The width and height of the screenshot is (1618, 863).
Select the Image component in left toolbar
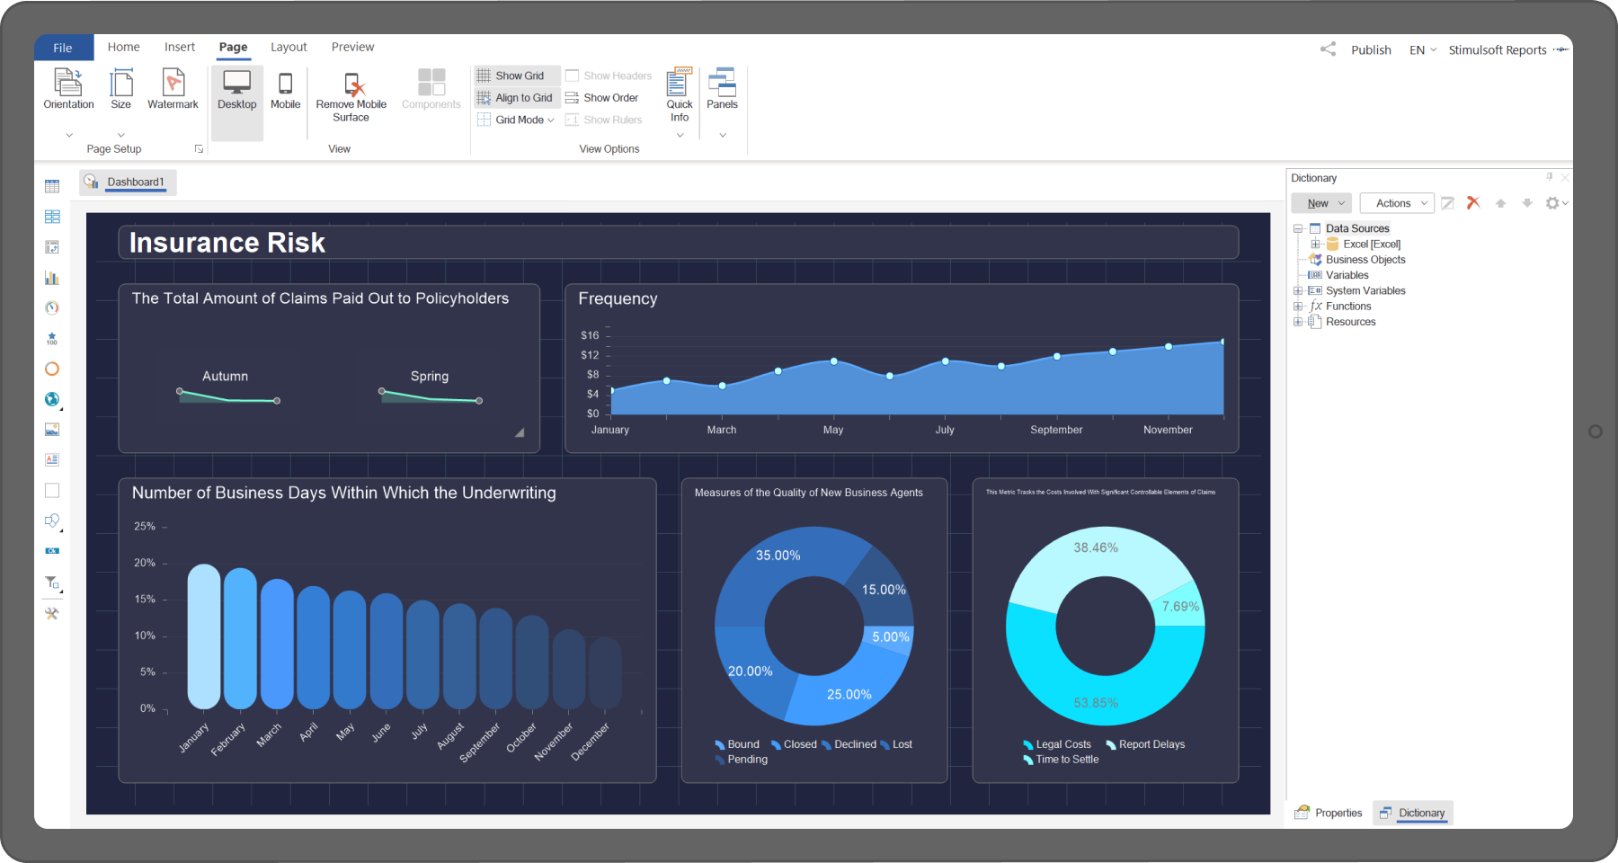coord(52,430)
